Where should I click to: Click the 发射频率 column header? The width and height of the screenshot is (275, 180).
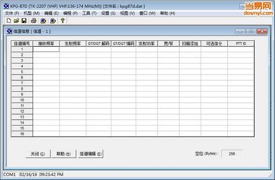[x=72, y=44]
